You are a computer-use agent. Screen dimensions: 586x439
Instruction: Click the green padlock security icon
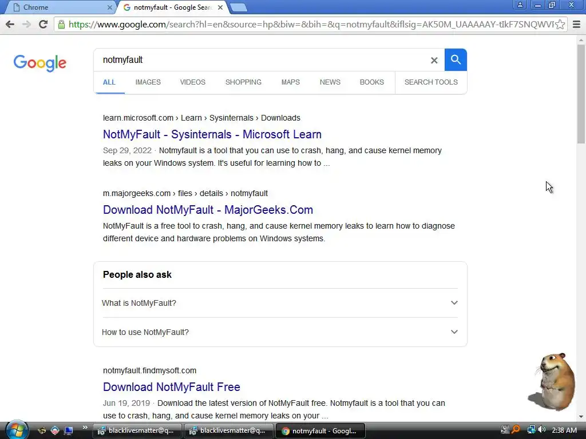tap(62, 25)
